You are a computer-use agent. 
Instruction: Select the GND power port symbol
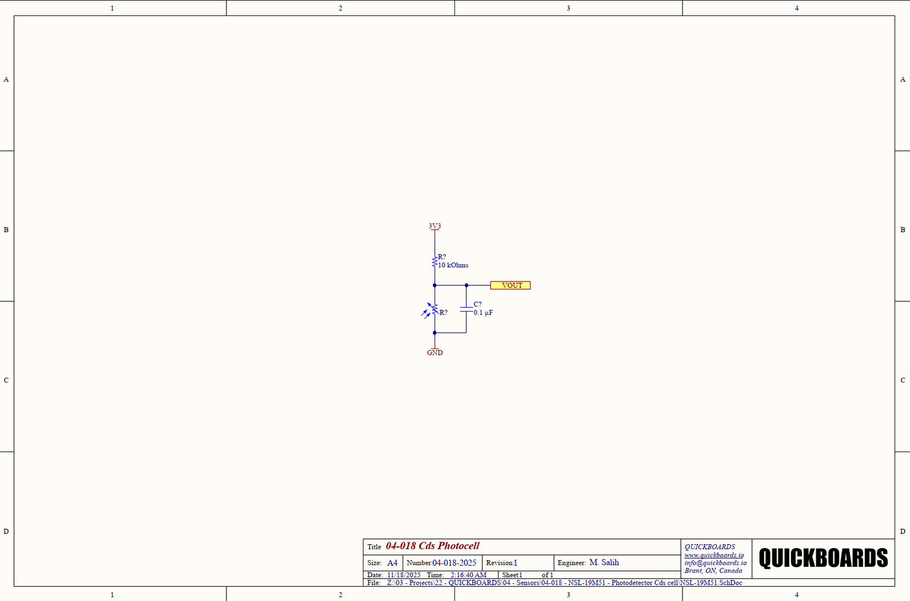[x=435, y=351]
